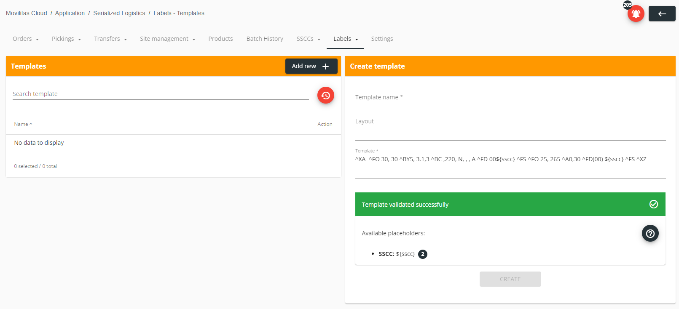Click the green validation check circle icon
Viewport: 679px width, 309px height.
[x=653, y=204]
